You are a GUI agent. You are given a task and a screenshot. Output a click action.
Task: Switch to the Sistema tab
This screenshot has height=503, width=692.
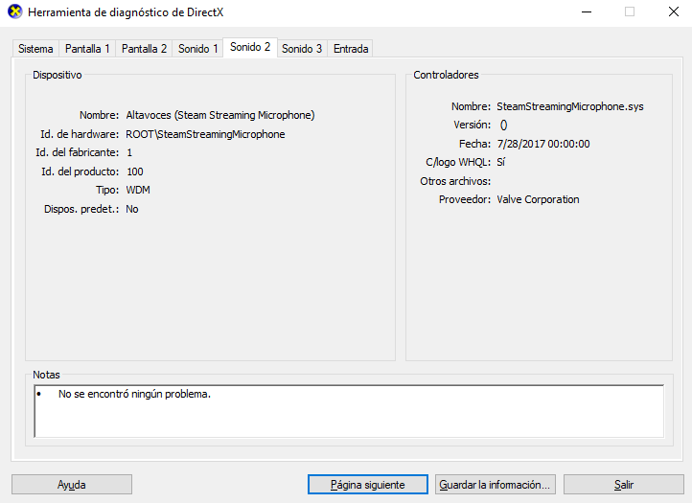[35, 49]
